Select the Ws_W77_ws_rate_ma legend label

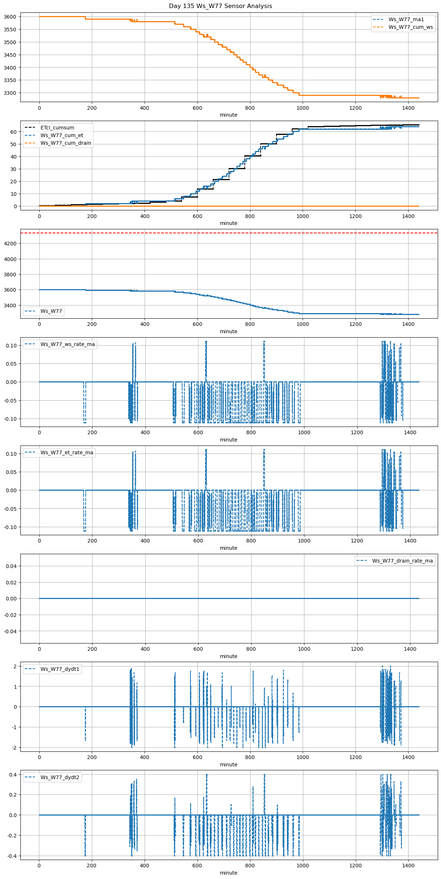67,344
